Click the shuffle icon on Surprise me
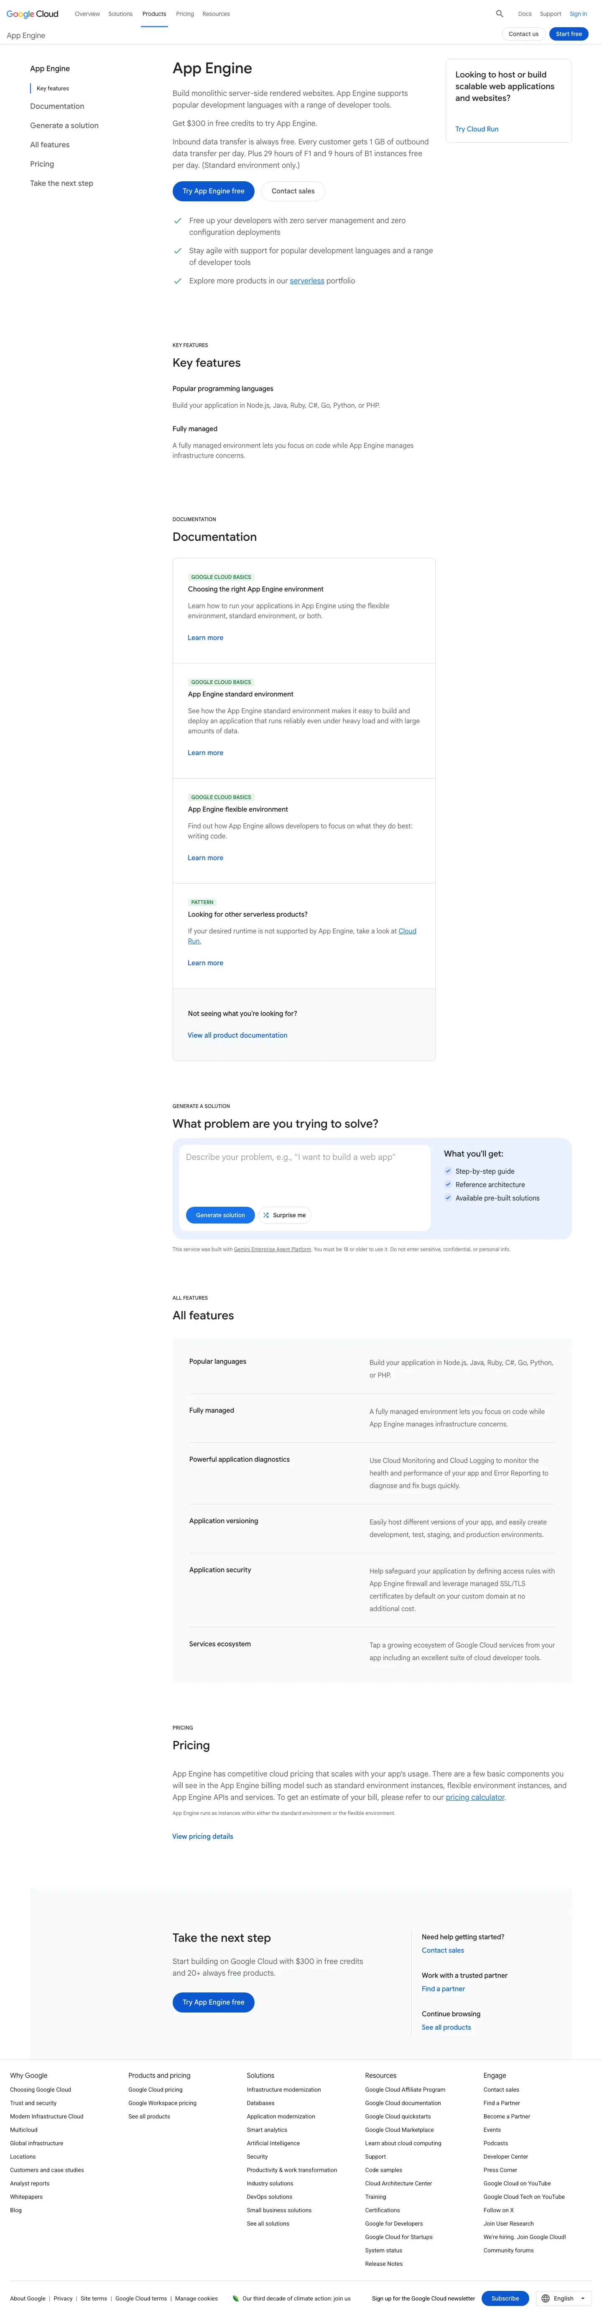Screen dimensions: 602x2316 tap(266, 1215)
